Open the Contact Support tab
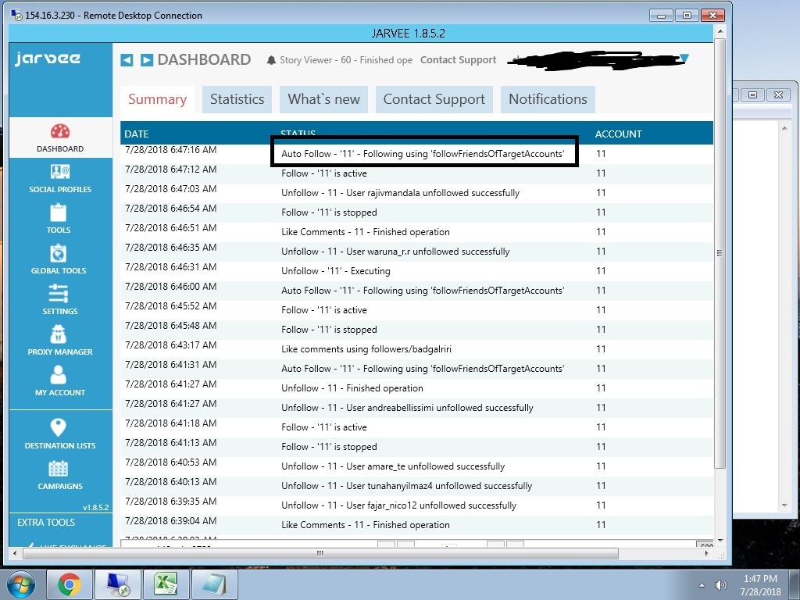 coord(434,99)
